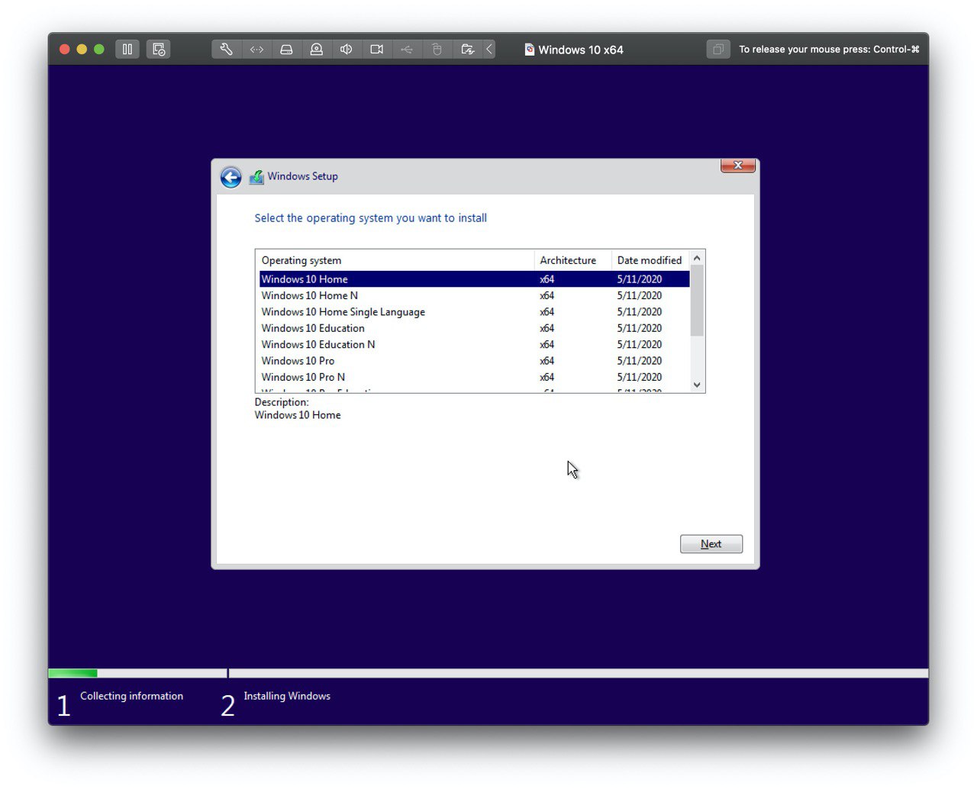Click scroll down arrow in OS list

click(697, 385)
